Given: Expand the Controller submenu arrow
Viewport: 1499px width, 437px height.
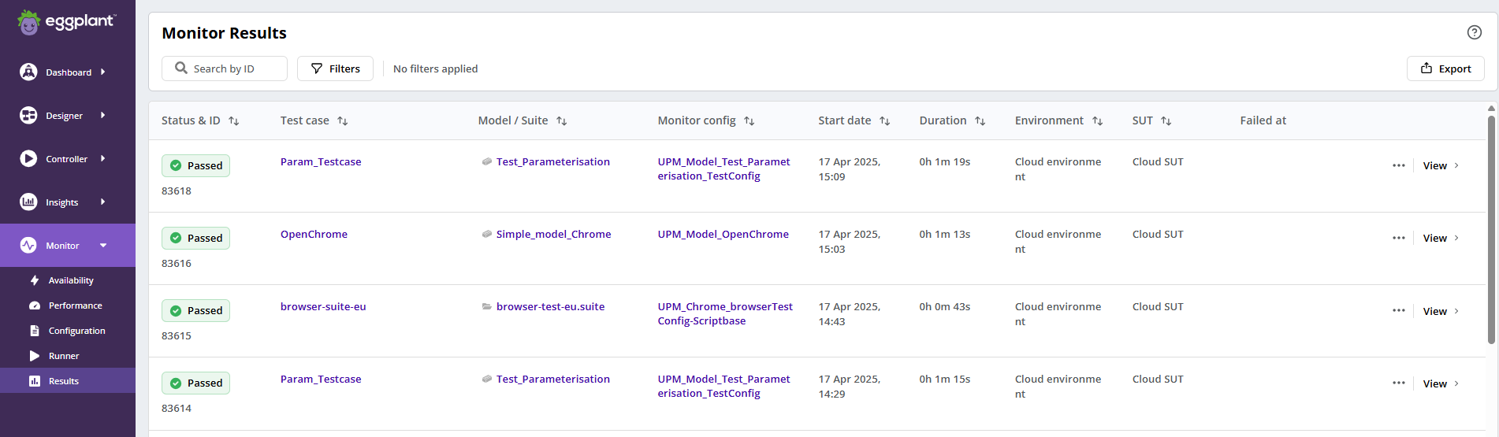Looking at the screenshot, I should [103, 158].
